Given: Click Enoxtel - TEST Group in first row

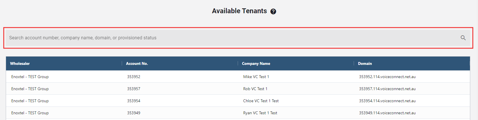Looking at the screenshot, I should (x=30, y=77).
